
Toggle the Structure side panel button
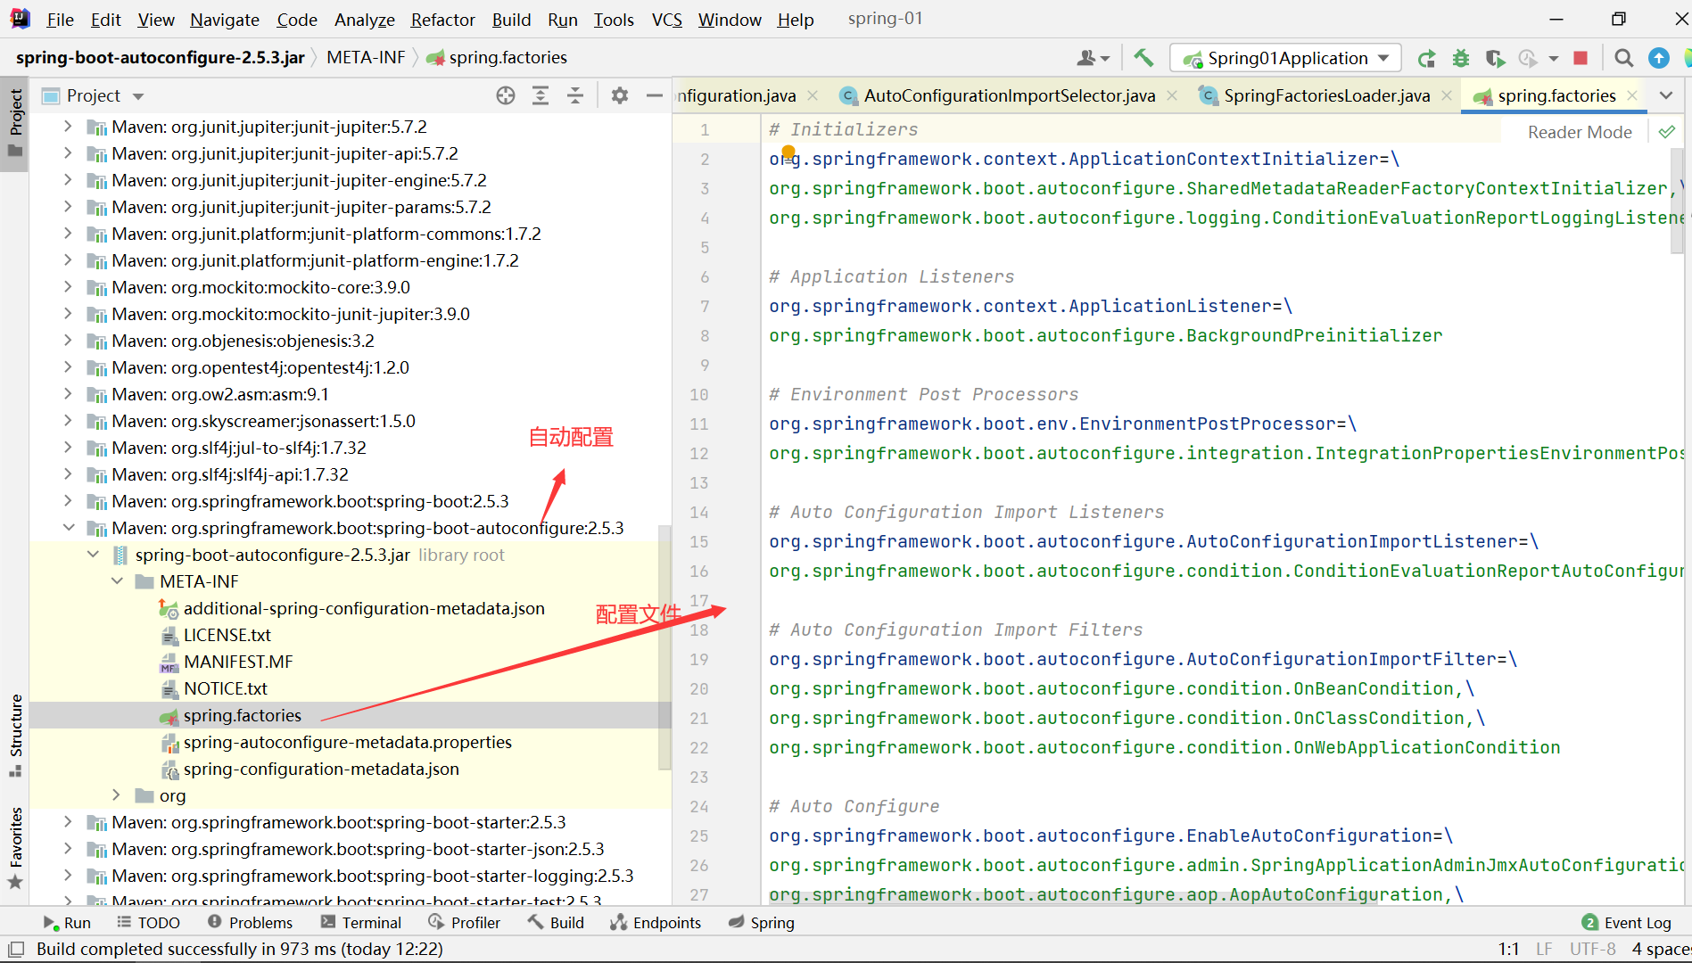15,735
